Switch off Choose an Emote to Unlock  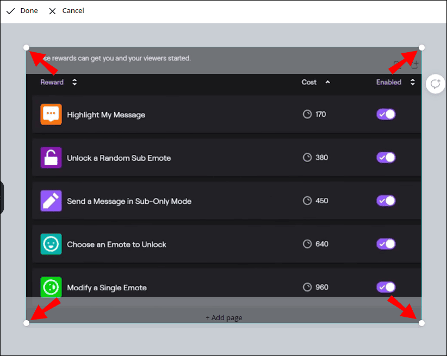pos(386,244)
